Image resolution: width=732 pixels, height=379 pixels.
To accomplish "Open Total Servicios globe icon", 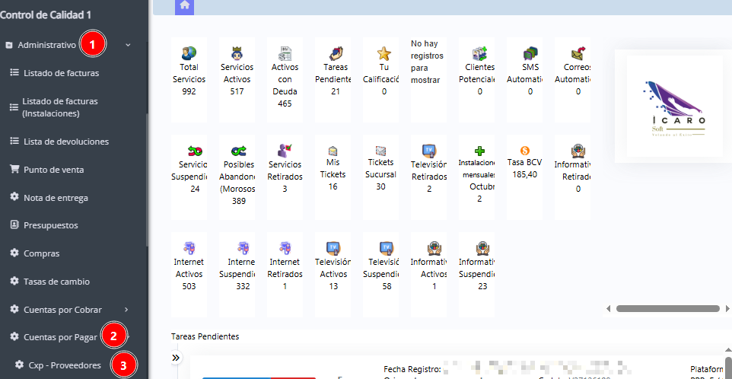I will click(x=189, y=53).
